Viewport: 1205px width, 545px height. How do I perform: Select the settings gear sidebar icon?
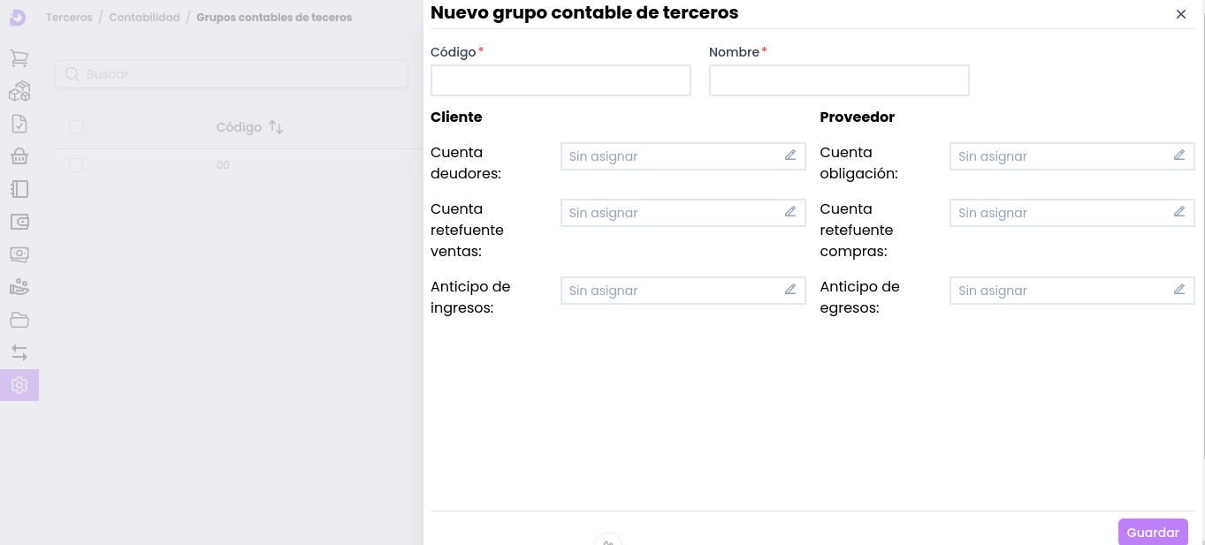pos(19,385)
